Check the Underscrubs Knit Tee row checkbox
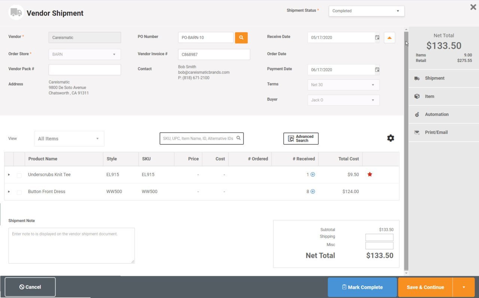 [19, 175]
